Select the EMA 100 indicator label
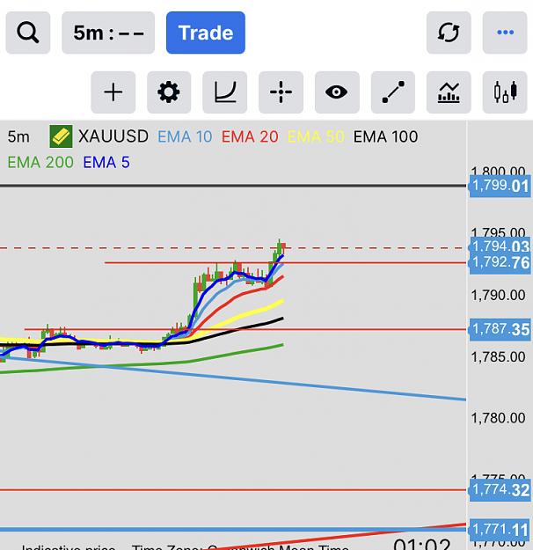 (x=385, y=136)
